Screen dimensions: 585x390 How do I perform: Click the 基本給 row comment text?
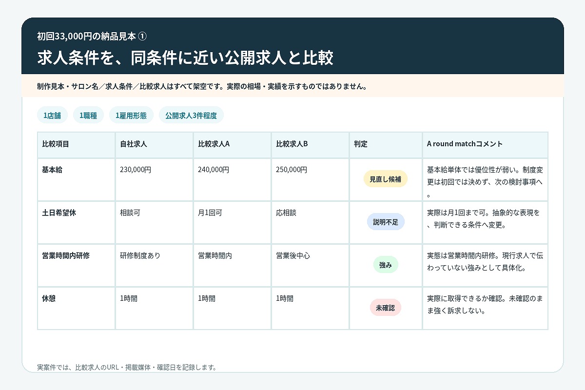tap(485, 182)
